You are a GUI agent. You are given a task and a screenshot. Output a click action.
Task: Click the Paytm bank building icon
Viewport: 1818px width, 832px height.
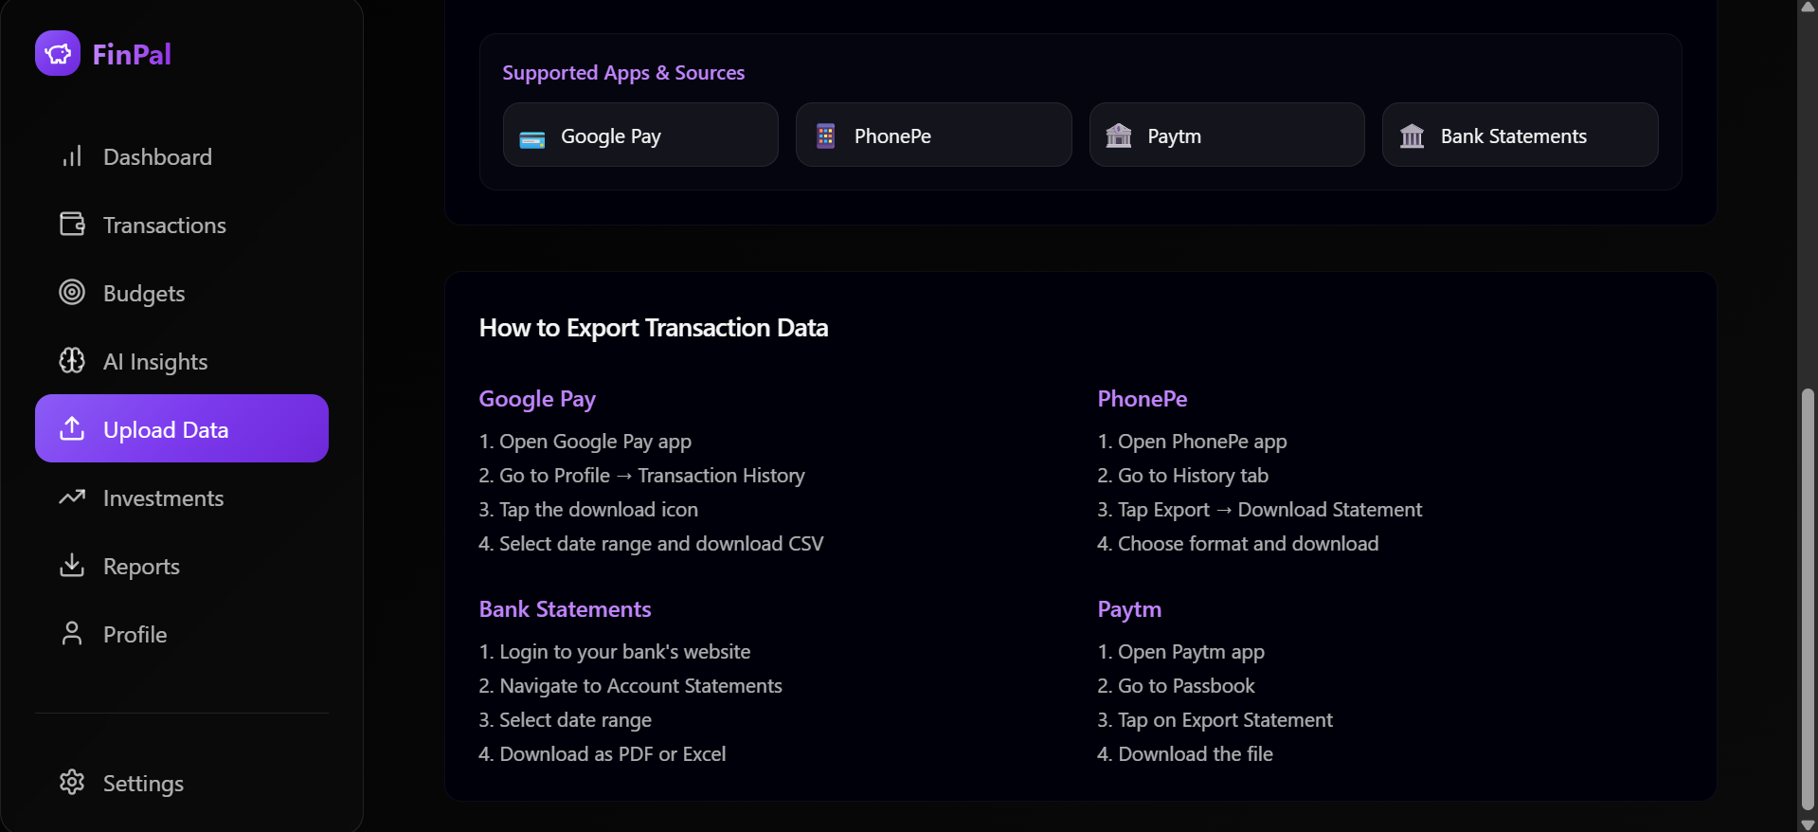[x=1119, y=136]
